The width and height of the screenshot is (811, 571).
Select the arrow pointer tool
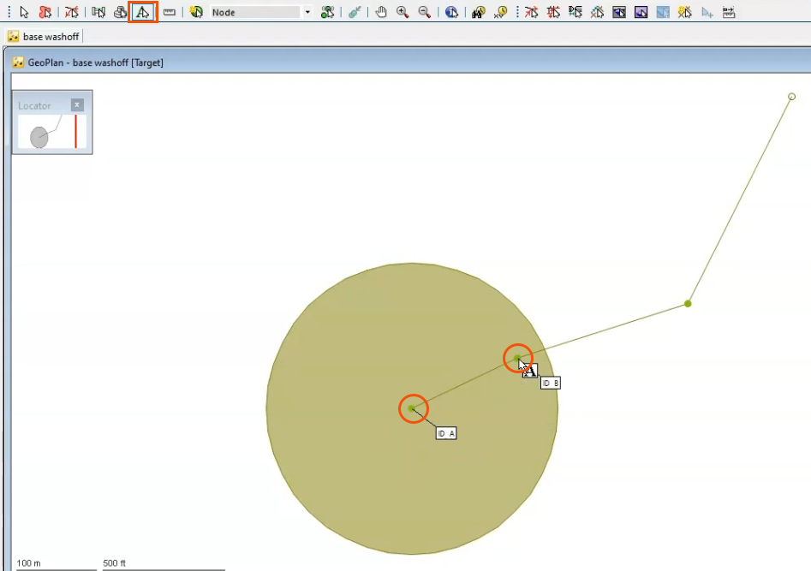click(24, 13)
